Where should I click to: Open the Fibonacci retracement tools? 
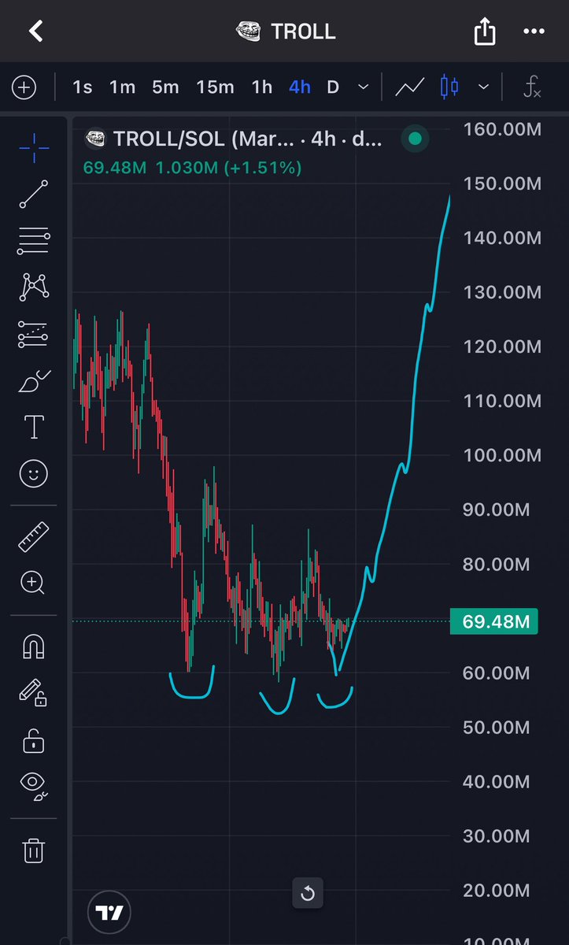(33, 241)
